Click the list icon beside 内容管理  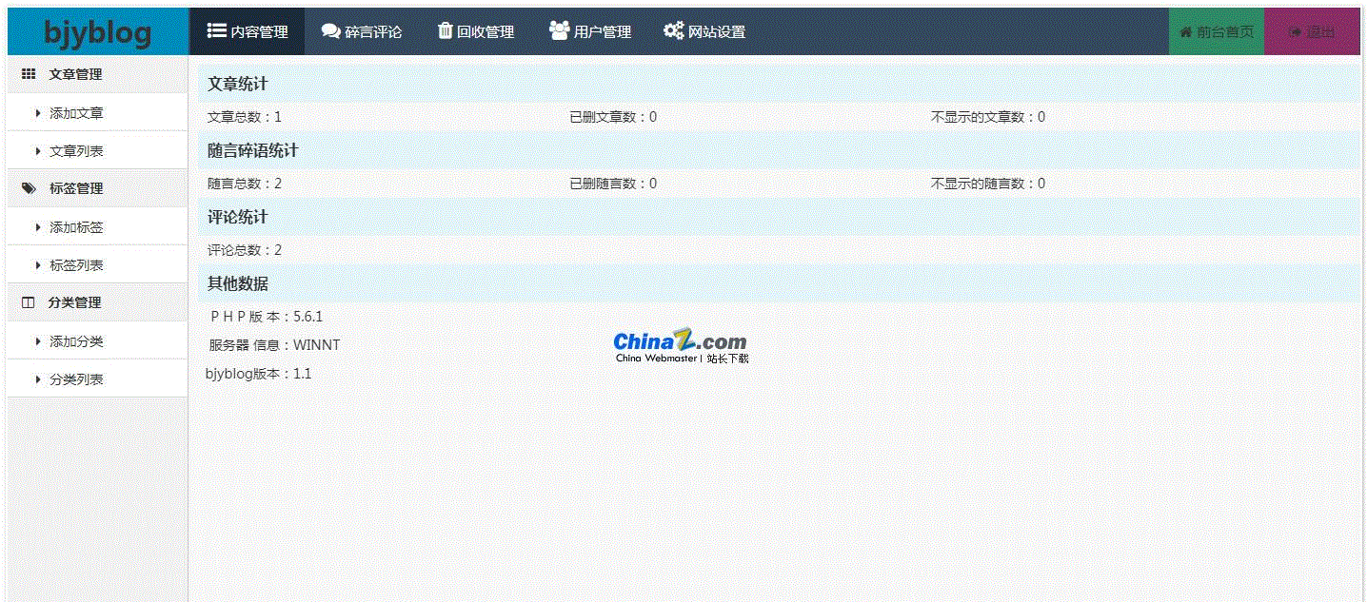(x=216, y=30)
